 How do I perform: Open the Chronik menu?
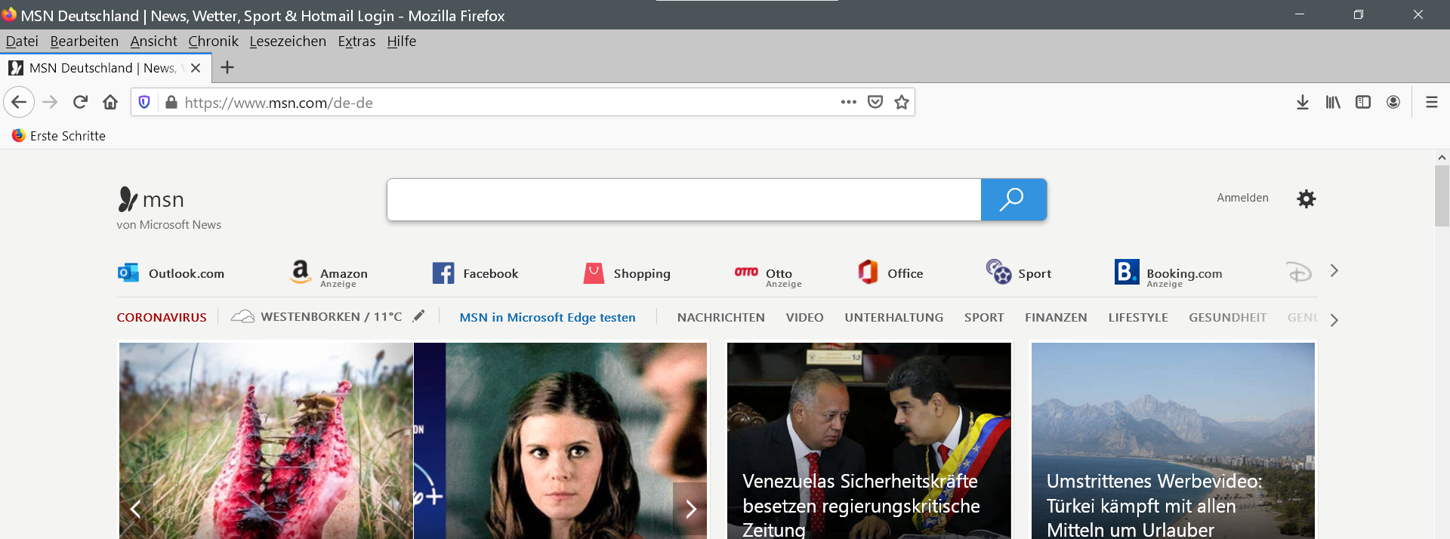pyautogui.click(x=213, y=42)
